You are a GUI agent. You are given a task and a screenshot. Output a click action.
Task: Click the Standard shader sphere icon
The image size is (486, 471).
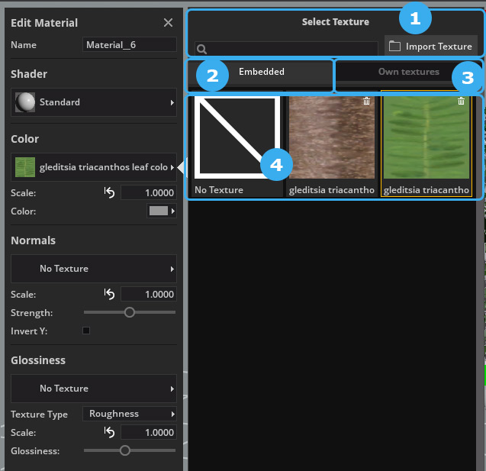pyautogui.click(x=25, y=102)
